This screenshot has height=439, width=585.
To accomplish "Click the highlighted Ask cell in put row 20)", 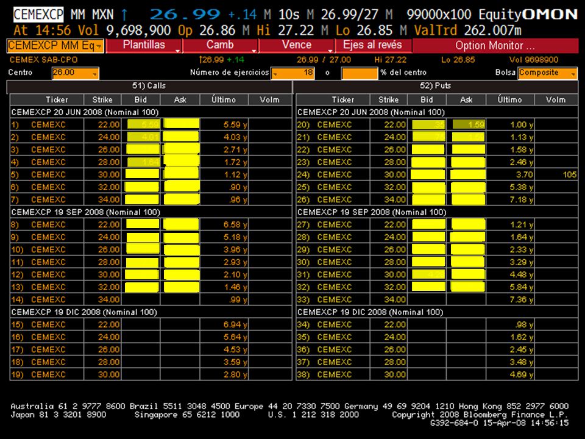I will (469, 124).
